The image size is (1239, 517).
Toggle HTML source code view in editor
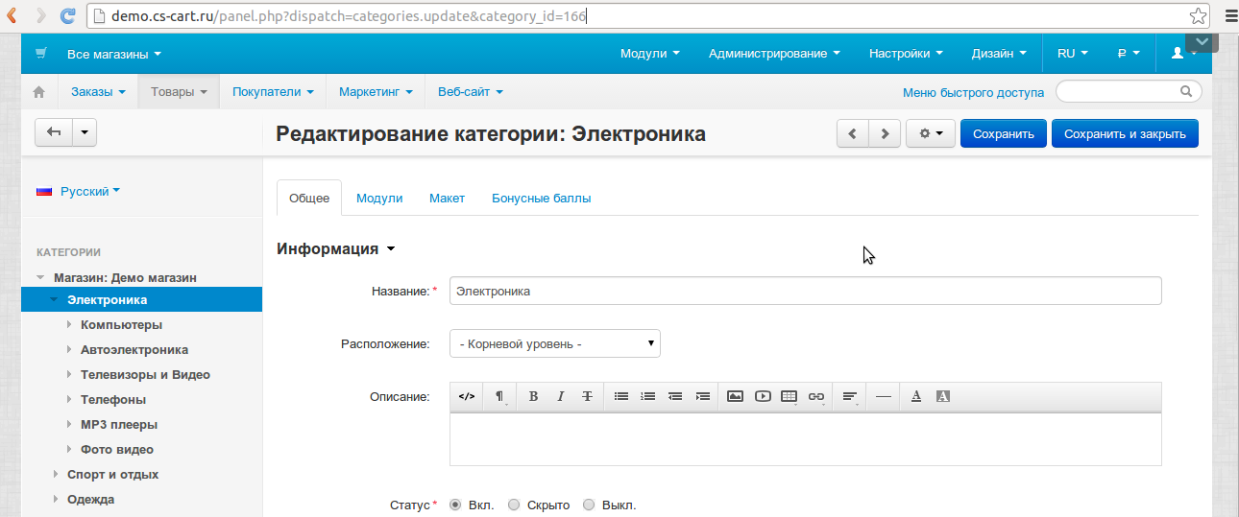pyautogui.click(x=467, y=396)
